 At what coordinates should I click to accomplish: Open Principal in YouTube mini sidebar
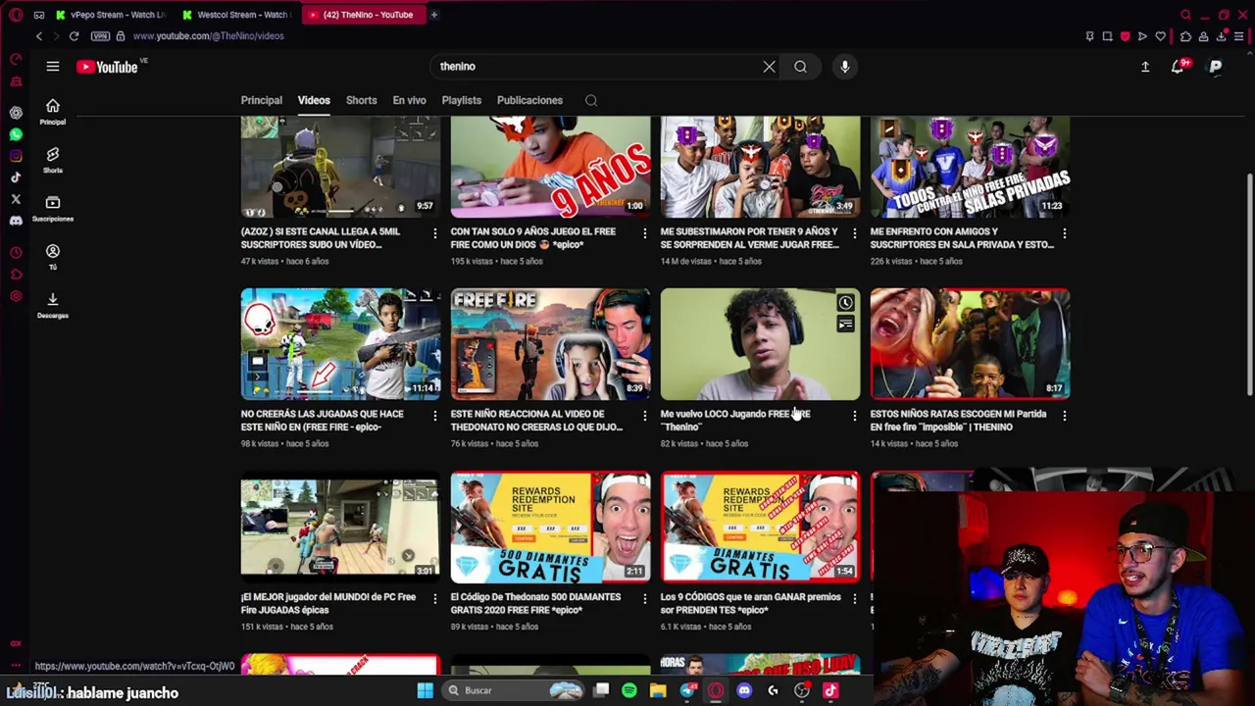pos(53,112)
